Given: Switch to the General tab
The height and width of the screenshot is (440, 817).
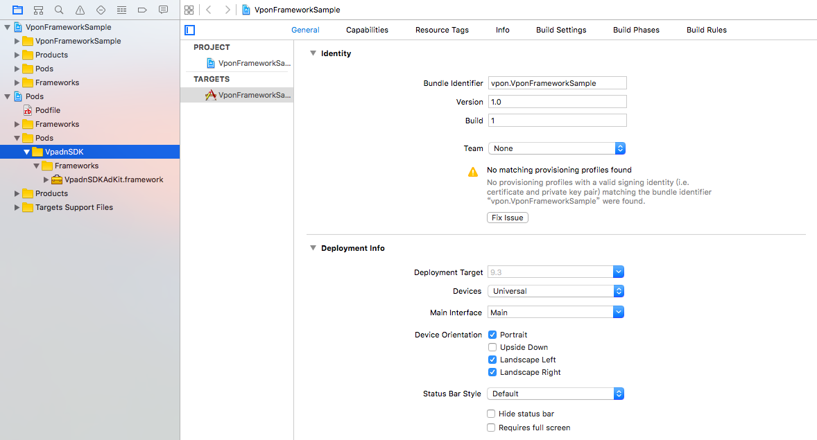Looking at the screenshot, I should pos(305,30).
